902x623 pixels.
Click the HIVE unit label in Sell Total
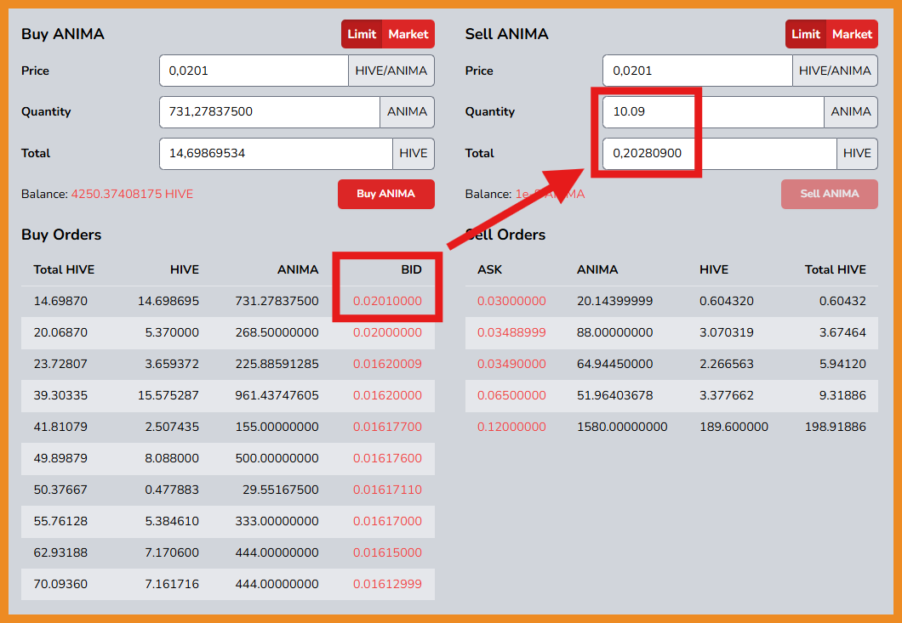pos(857,154)
